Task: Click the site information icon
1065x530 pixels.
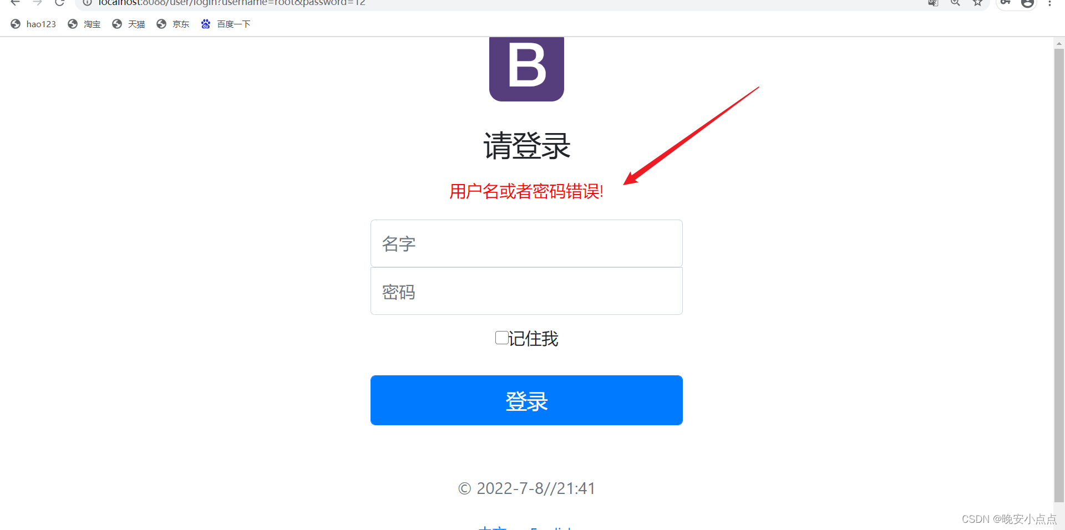Action: pyautogui.click(x=87, y=3)
